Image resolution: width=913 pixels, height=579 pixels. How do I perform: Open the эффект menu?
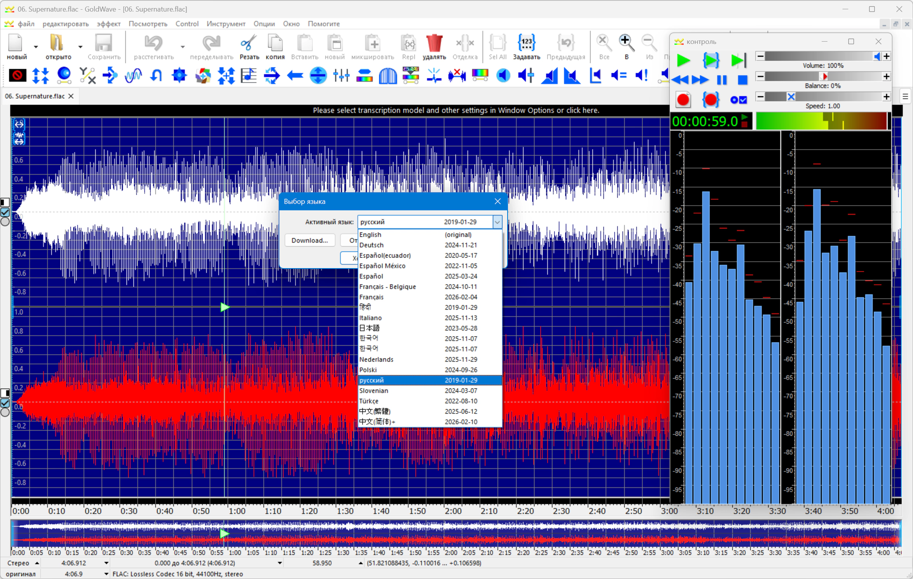point(109,24)
